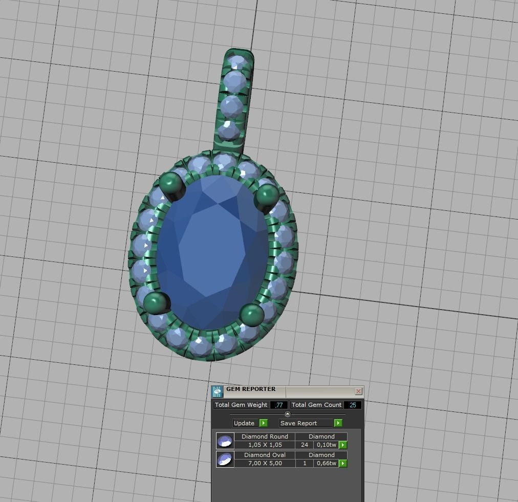This screenshot has width=518, height=502.
Task: Click green arrow next to Save Report
Action: click(x=338, y=423)
